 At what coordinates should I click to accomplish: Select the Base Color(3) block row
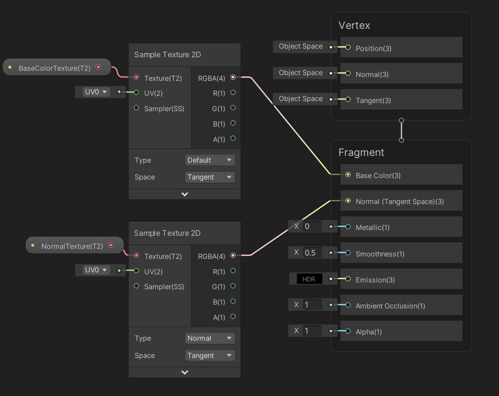[x=401, y=175]
